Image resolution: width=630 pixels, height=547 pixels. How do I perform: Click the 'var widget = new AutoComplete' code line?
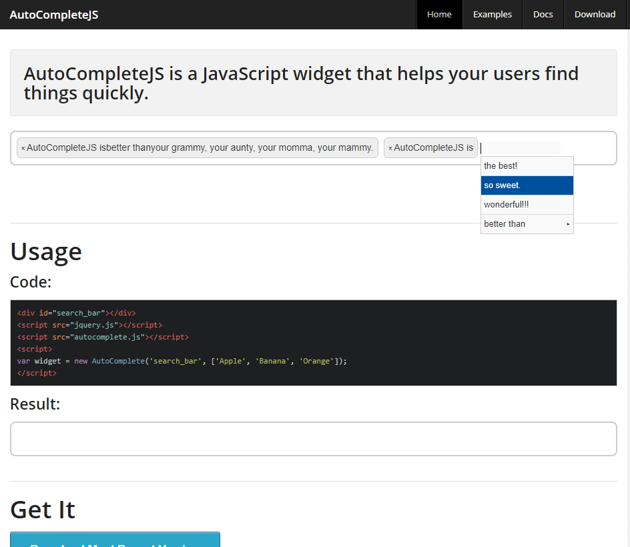coord(182,361)
